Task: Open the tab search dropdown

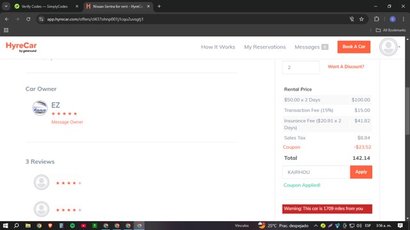Action: pos(6,6)
